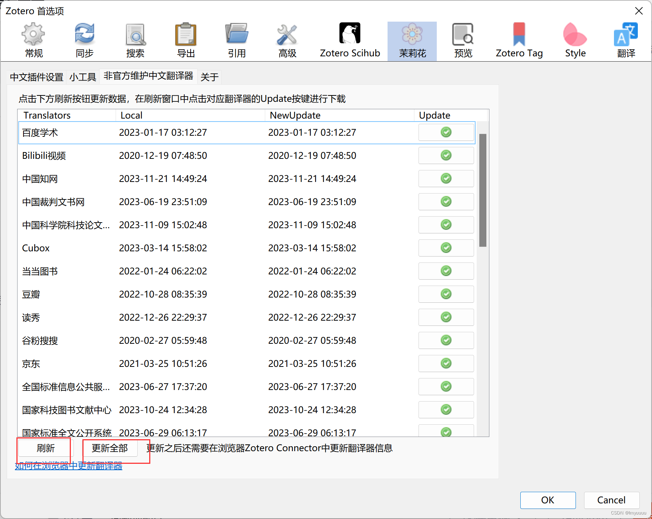652x519 pixels.
Task: Click the update button for 京东
Action: [446, 364]
